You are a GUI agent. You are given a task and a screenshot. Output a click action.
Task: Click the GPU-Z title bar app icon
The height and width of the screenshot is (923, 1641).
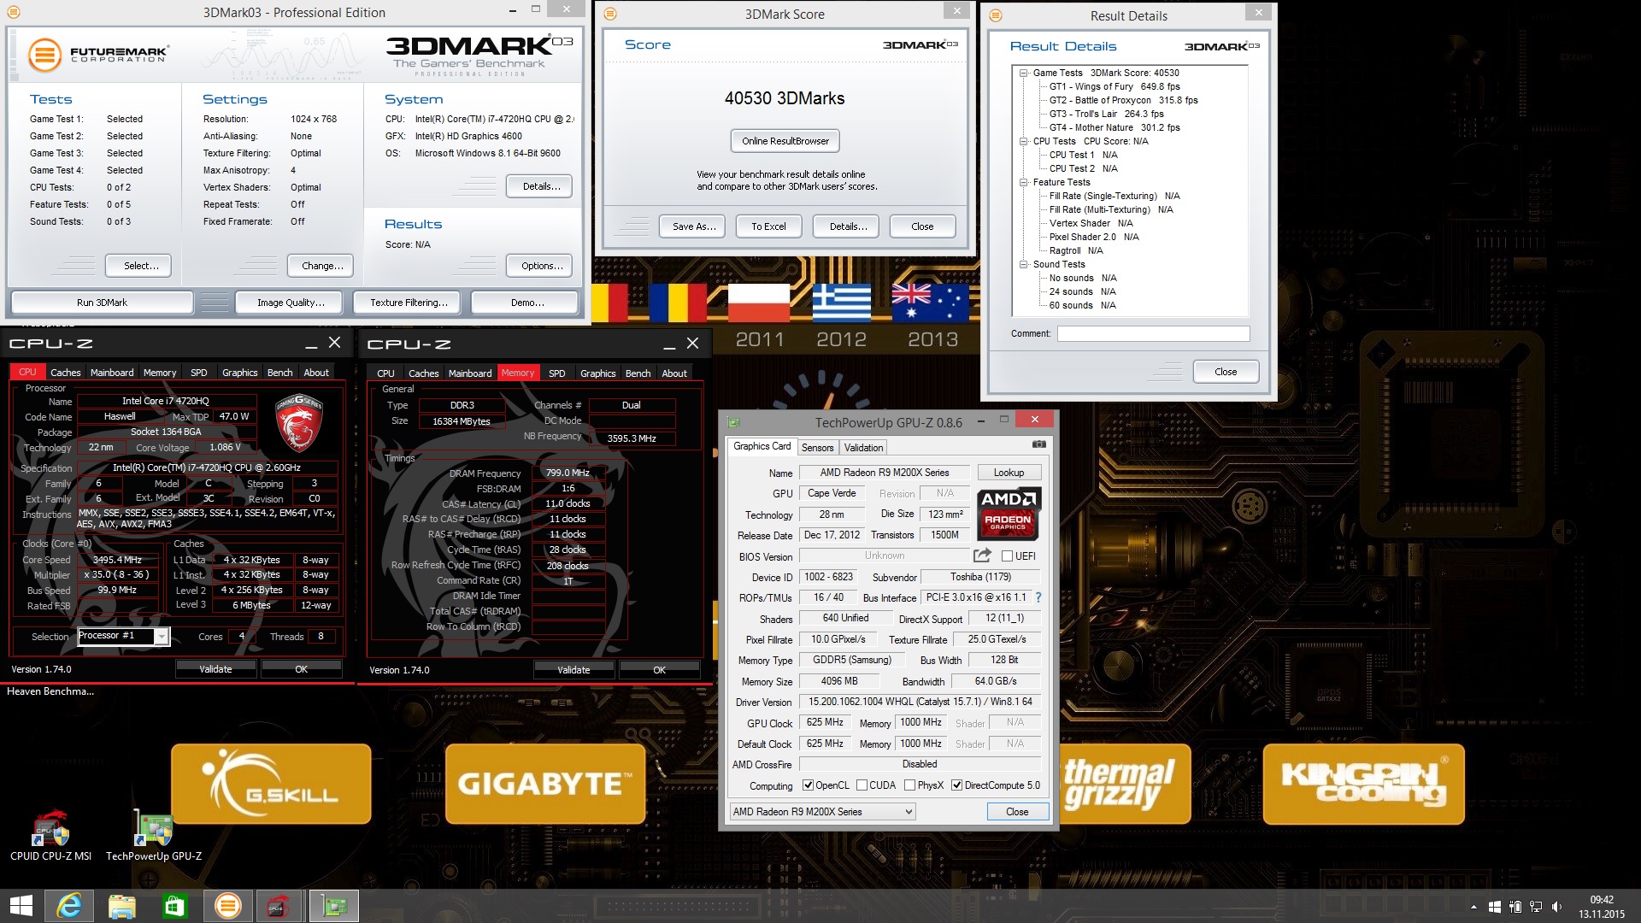click(x=733, y=421)
